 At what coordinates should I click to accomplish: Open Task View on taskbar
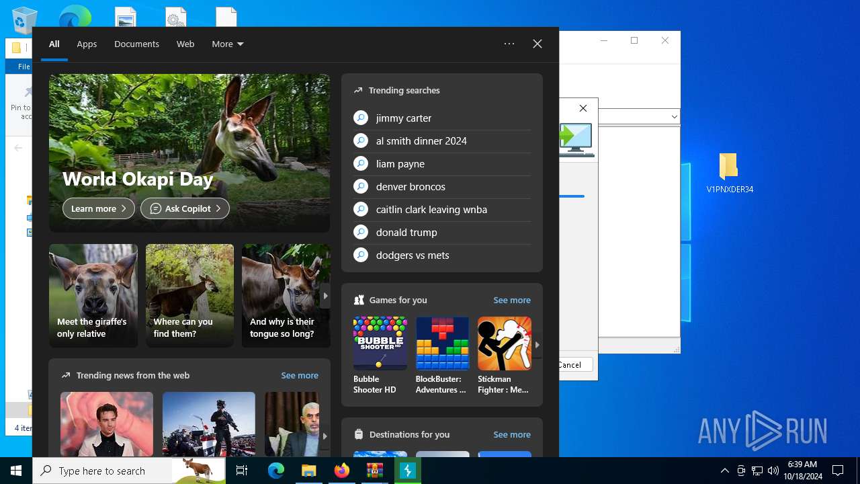[242, 471]
